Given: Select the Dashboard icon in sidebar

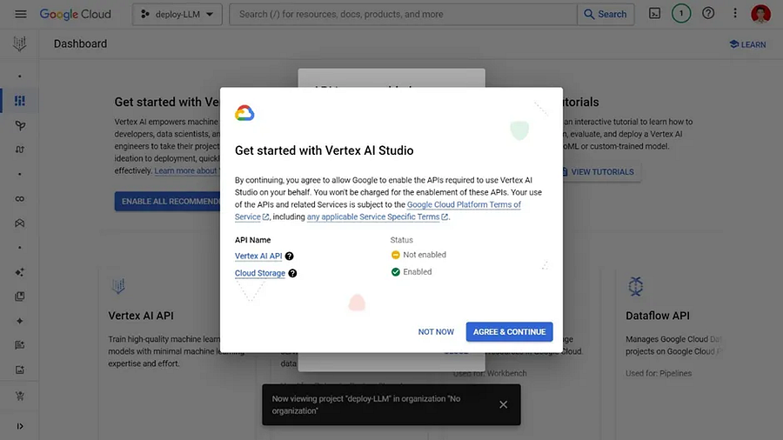Looking at the screenshot, I should click(19, 101).
